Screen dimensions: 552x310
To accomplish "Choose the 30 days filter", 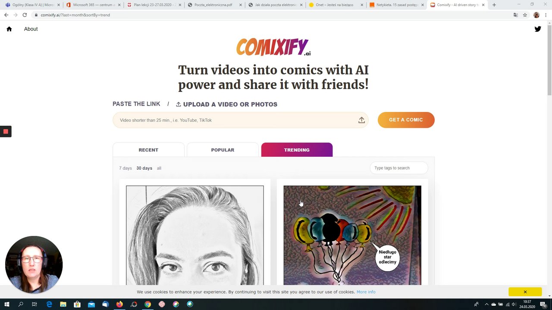I will pos(144,168).
